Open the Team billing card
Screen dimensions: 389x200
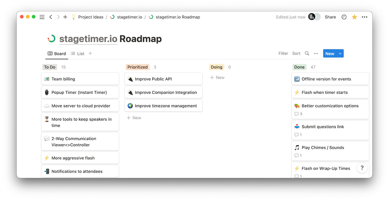80,78
